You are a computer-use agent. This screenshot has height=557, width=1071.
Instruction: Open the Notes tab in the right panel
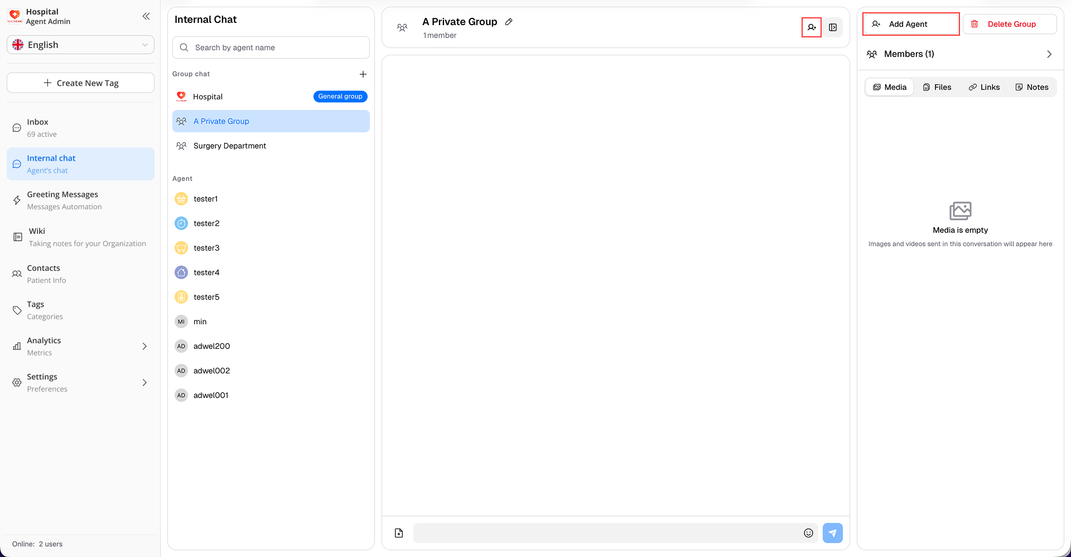[x=1031, y=87]
